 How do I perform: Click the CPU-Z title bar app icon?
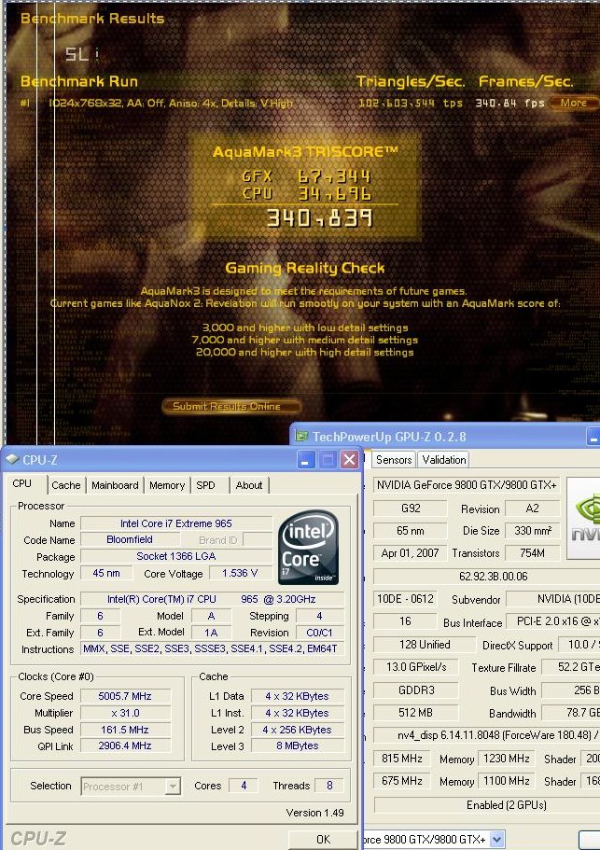pyautogui.click(x=12, y=460)
